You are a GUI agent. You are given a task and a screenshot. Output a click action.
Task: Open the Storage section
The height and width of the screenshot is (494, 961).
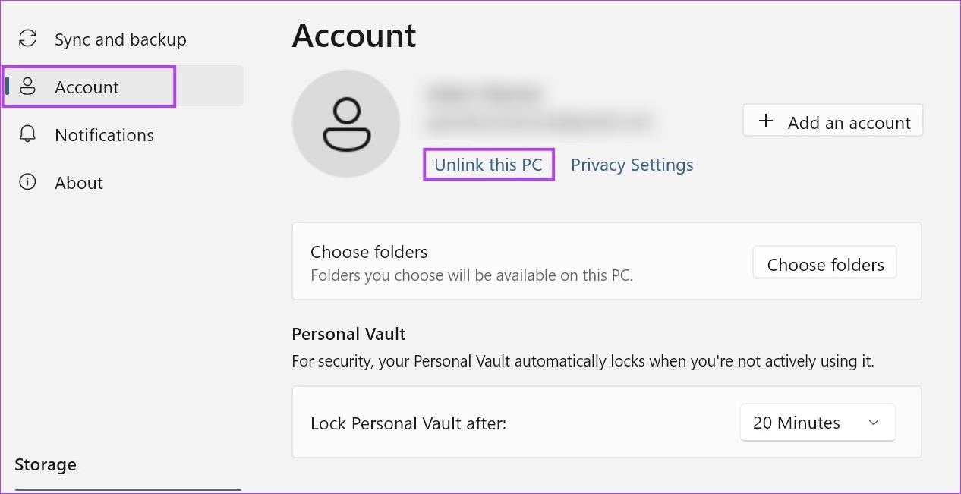click(46, 464)
